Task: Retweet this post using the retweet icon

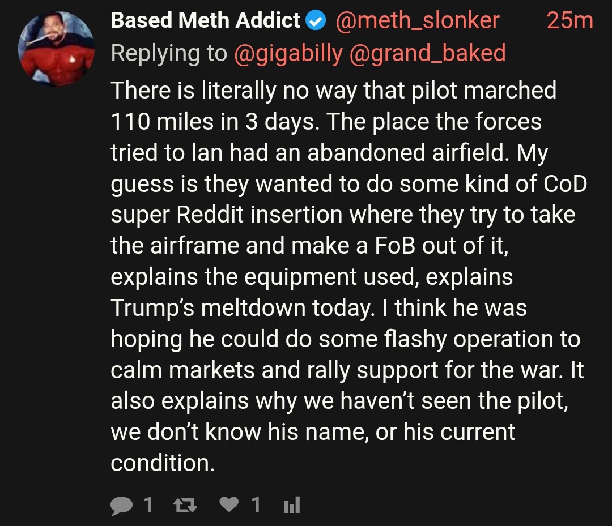Action: pyautogui.click(x=186, y=504)
